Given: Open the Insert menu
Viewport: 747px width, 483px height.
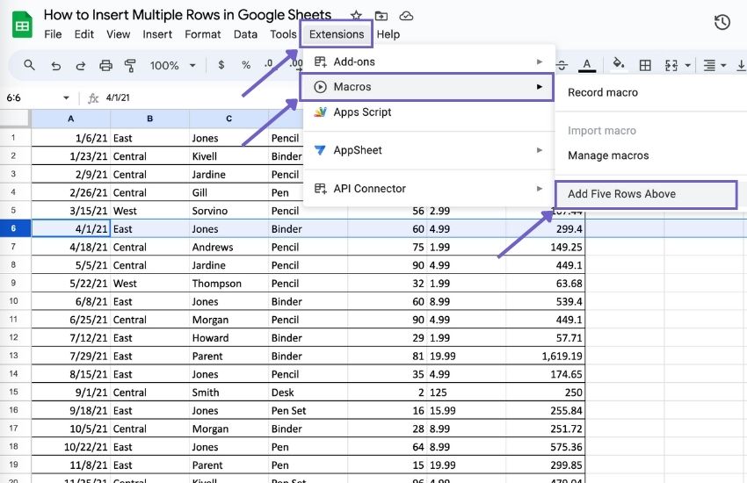Looking at the screenshot, I should (157, 34).
